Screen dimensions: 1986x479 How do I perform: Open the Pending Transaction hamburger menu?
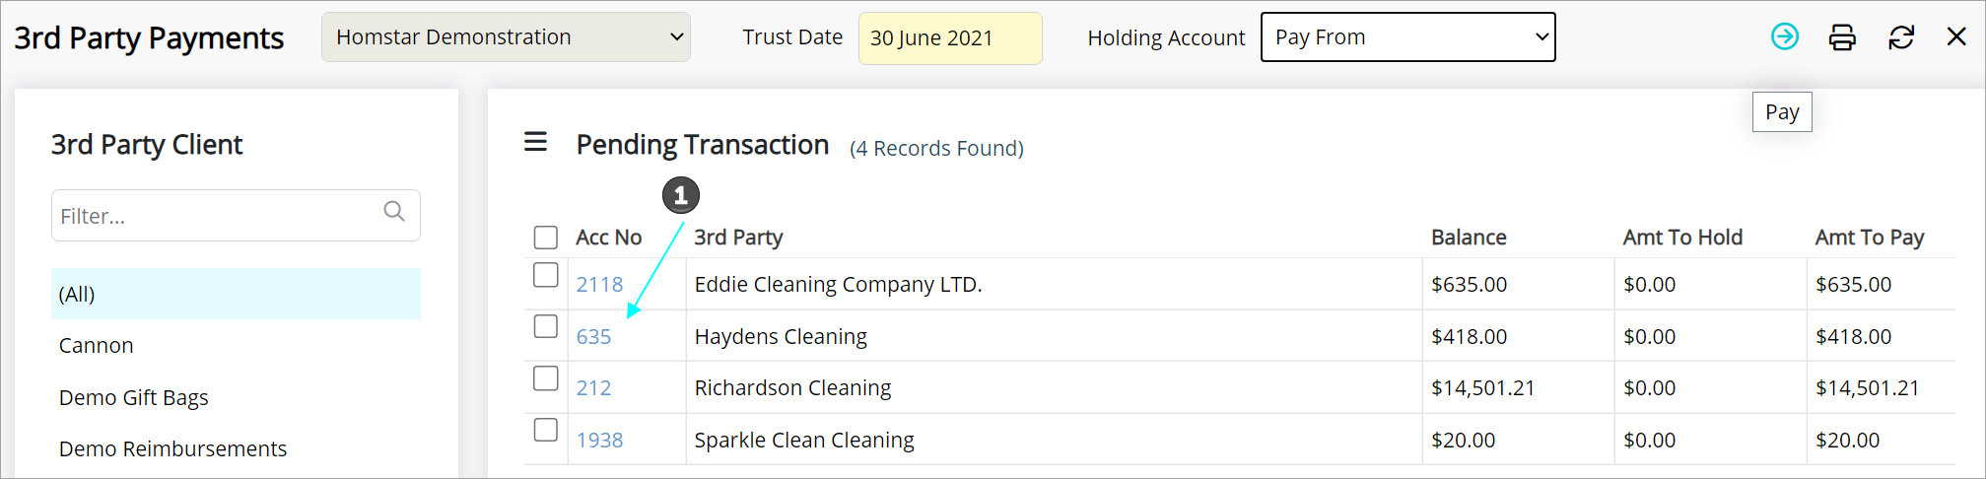coord(535,142)
